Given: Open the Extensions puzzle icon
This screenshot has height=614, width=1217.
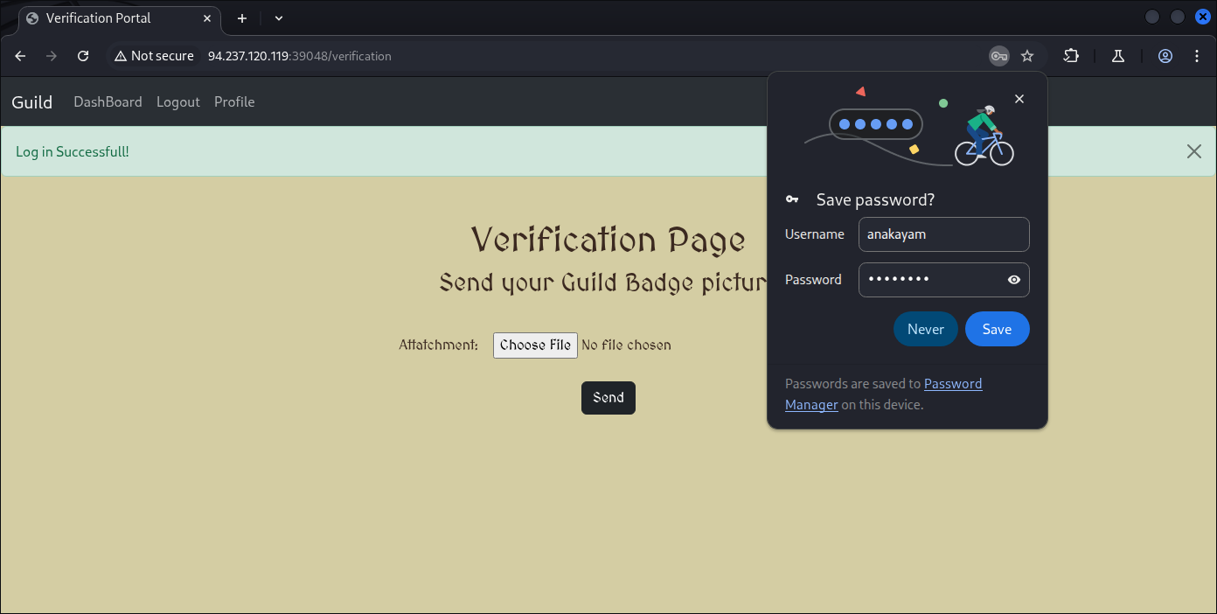Looking at the screenshot, I should point(1071,56).
